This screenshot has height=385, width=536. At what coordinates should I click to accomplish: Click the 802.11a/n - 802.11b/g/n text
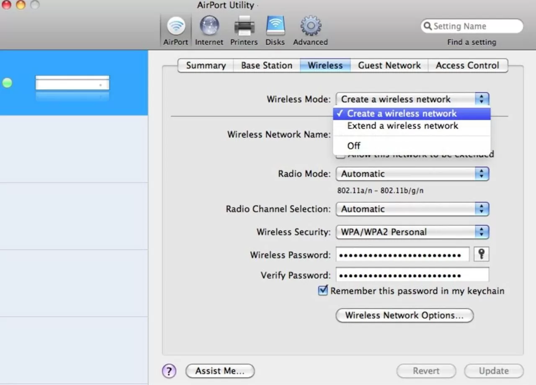click(380, 191)
